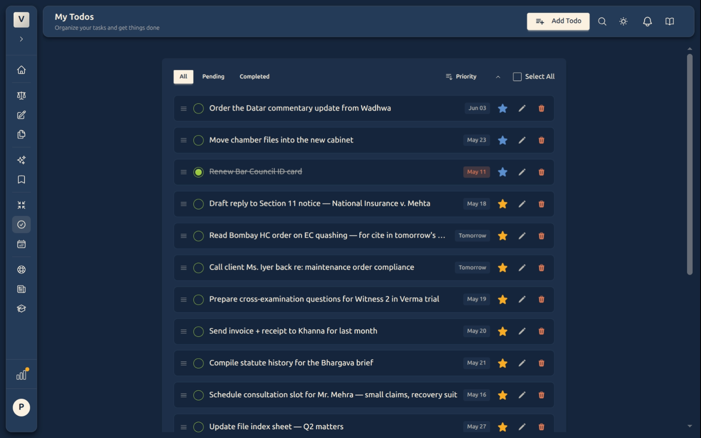Mark Read Bombay HC order as complete

click(x=198, y=236)
